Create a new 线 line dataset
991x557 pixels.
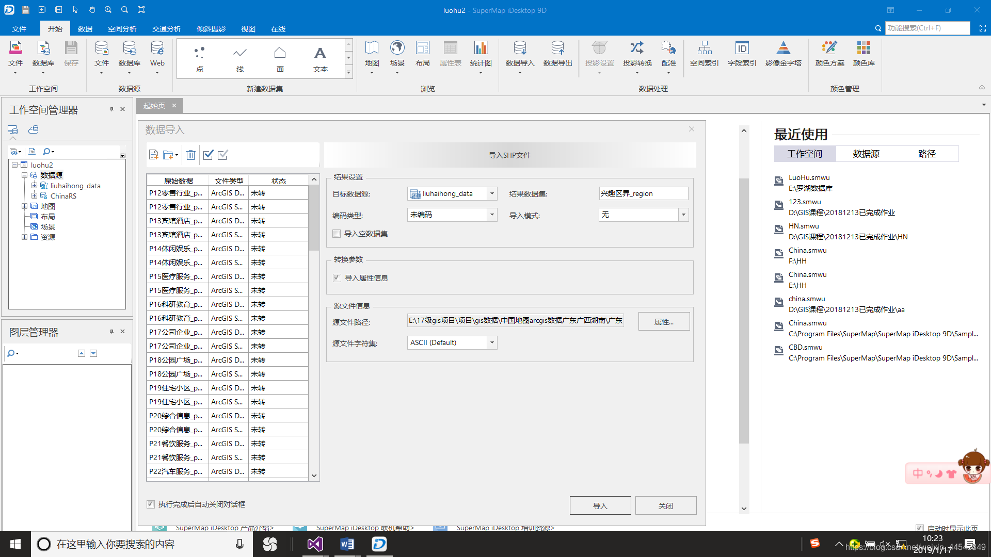pyautogui.click(x=240, y=59)
